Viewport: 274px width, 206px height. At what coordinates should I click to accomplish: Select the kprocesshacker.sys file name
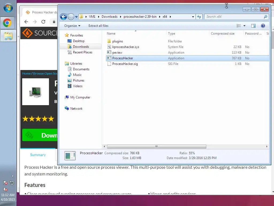coord(126,47)
